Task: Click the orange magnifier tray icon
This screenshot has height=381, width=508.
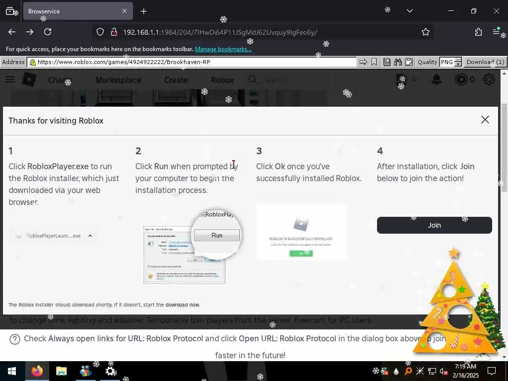Action: 408,371
